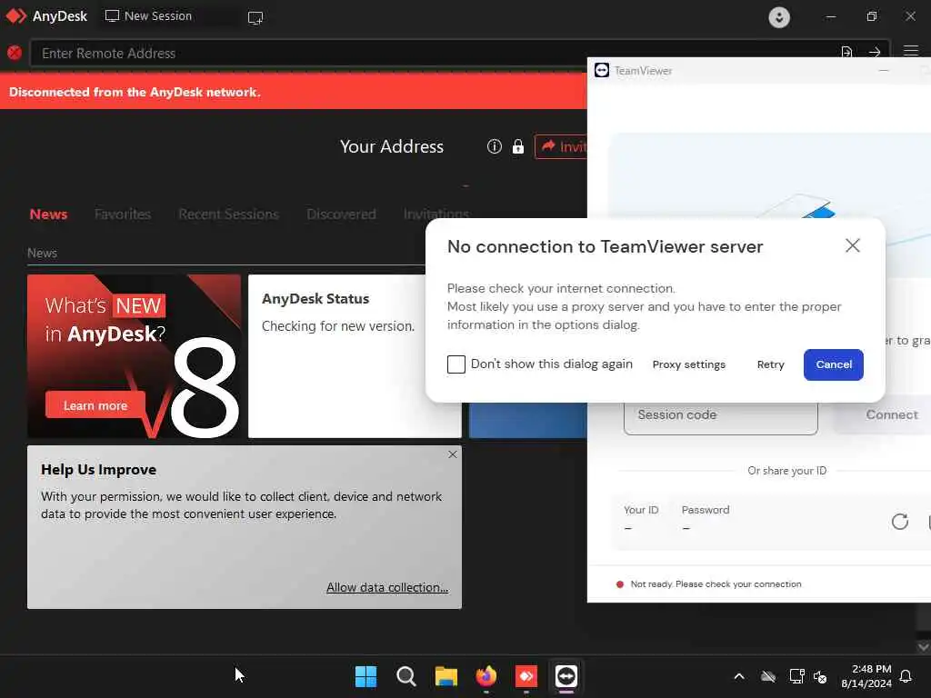Launch Firefox from taskbar
This screenshot has width=931, height=698.
point(486,675)
